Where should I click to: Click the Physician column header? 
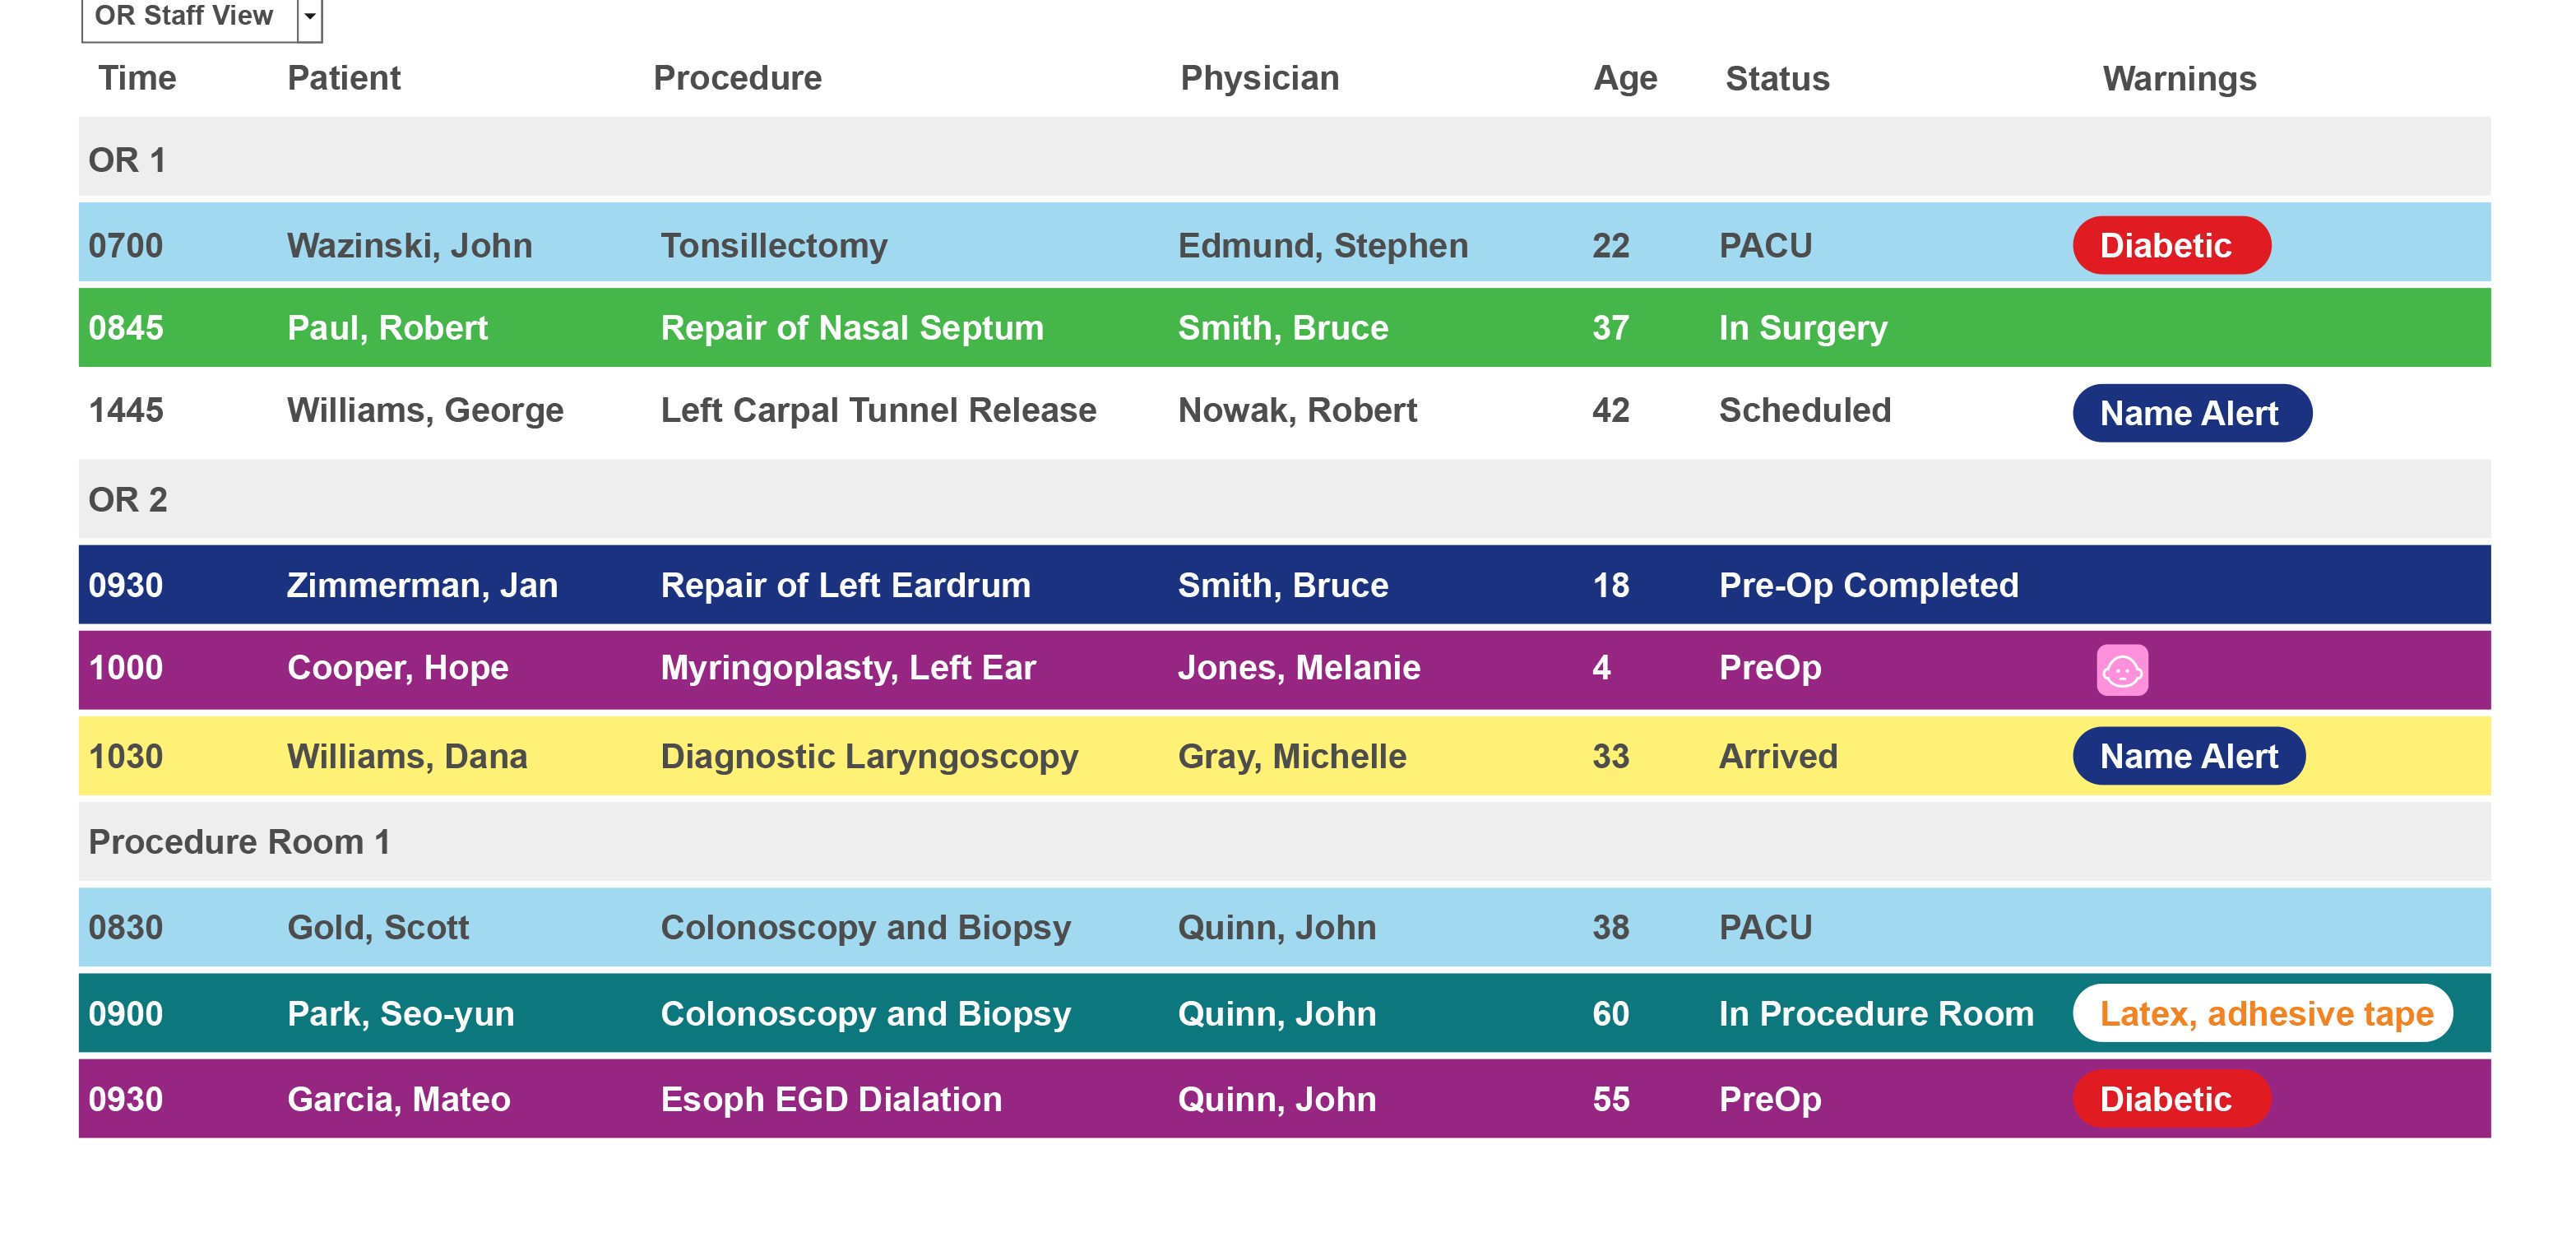click(x=1259, y=78)
